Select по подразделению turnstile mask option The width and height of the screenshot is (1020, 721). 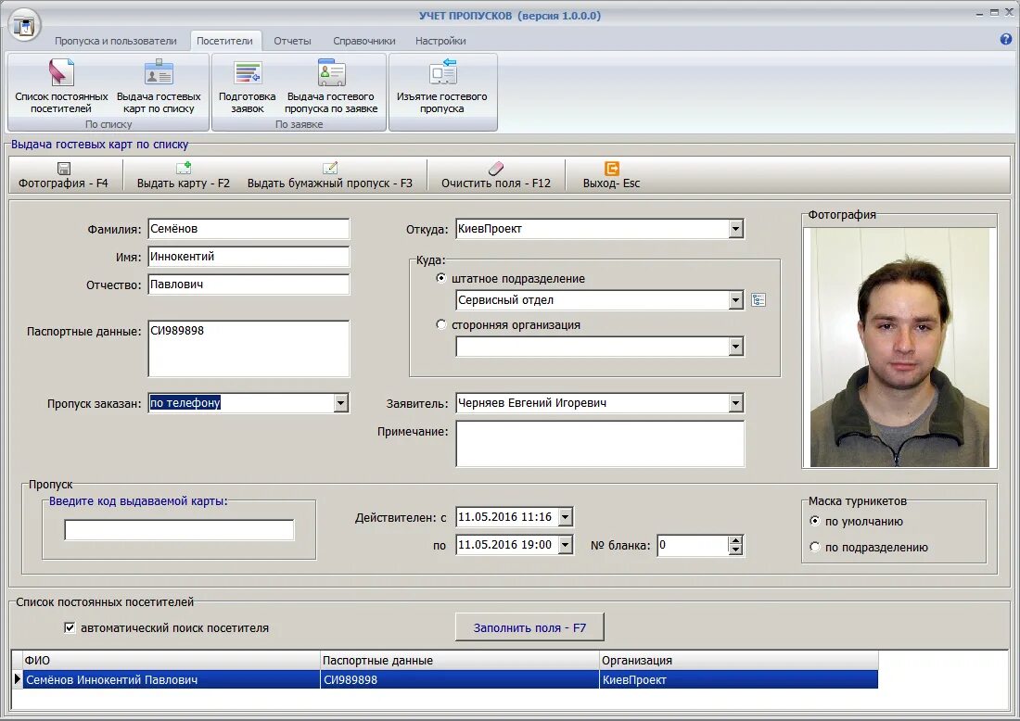[814, 547]
